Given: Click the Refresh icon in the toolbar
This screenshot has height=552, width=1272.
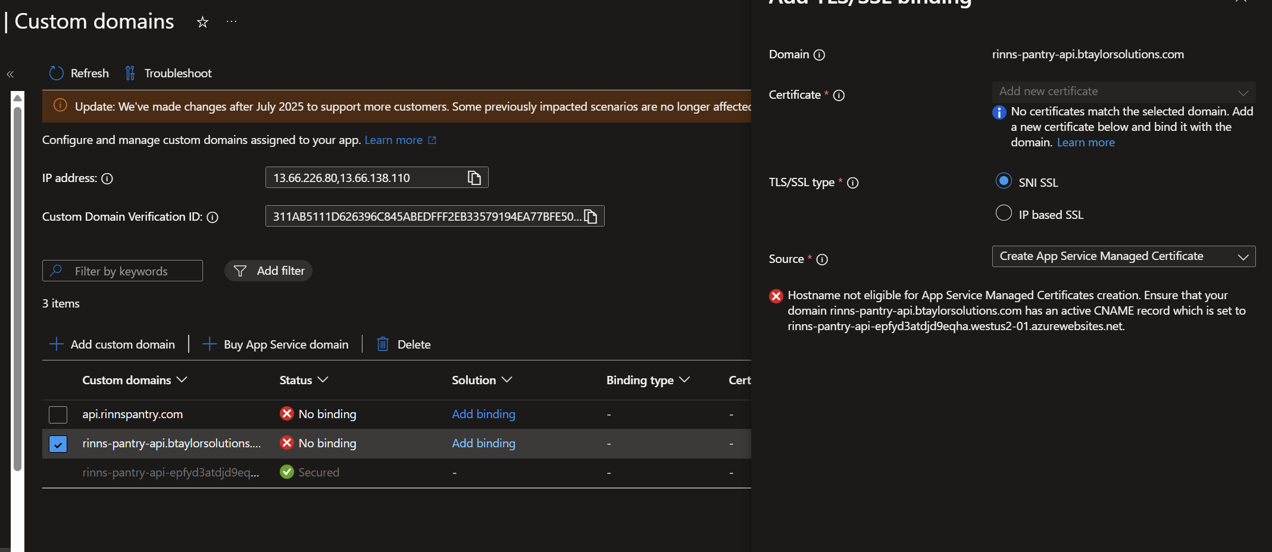Looking at the screenshot, I should (x=57, y=73).
